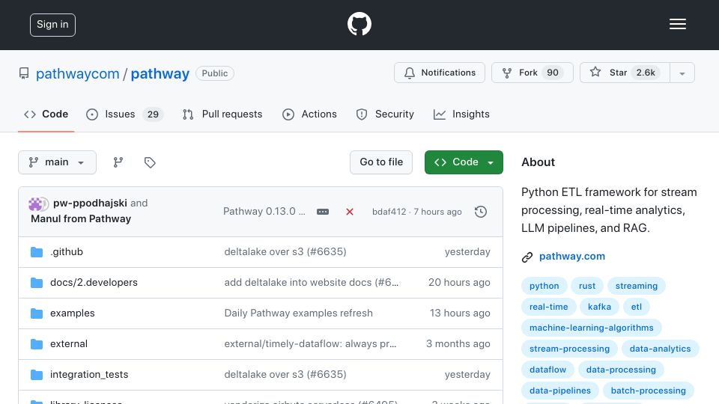The height and width of the screenshot is (404, 719).
Task: Click the external folder icon
Action: 37,344
